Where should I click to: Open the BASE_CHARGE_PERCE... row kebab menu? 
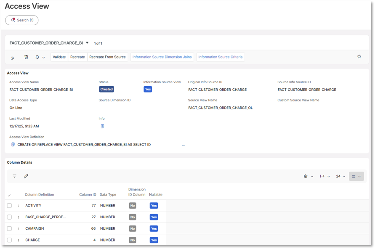(x=19, y=217)
